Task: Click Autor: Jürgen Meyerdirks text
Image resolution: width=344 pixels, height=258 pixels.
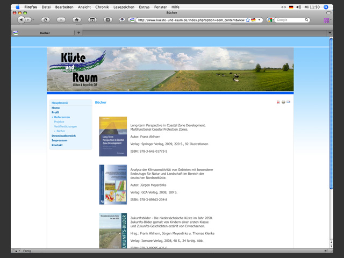Action: [148, 185]
